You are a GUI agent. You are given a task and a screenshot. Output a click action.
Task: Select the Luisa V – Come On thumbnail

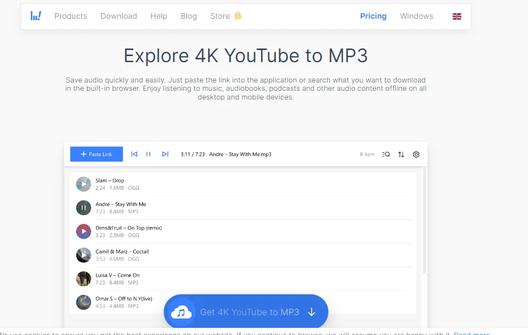tap(84, 278)
